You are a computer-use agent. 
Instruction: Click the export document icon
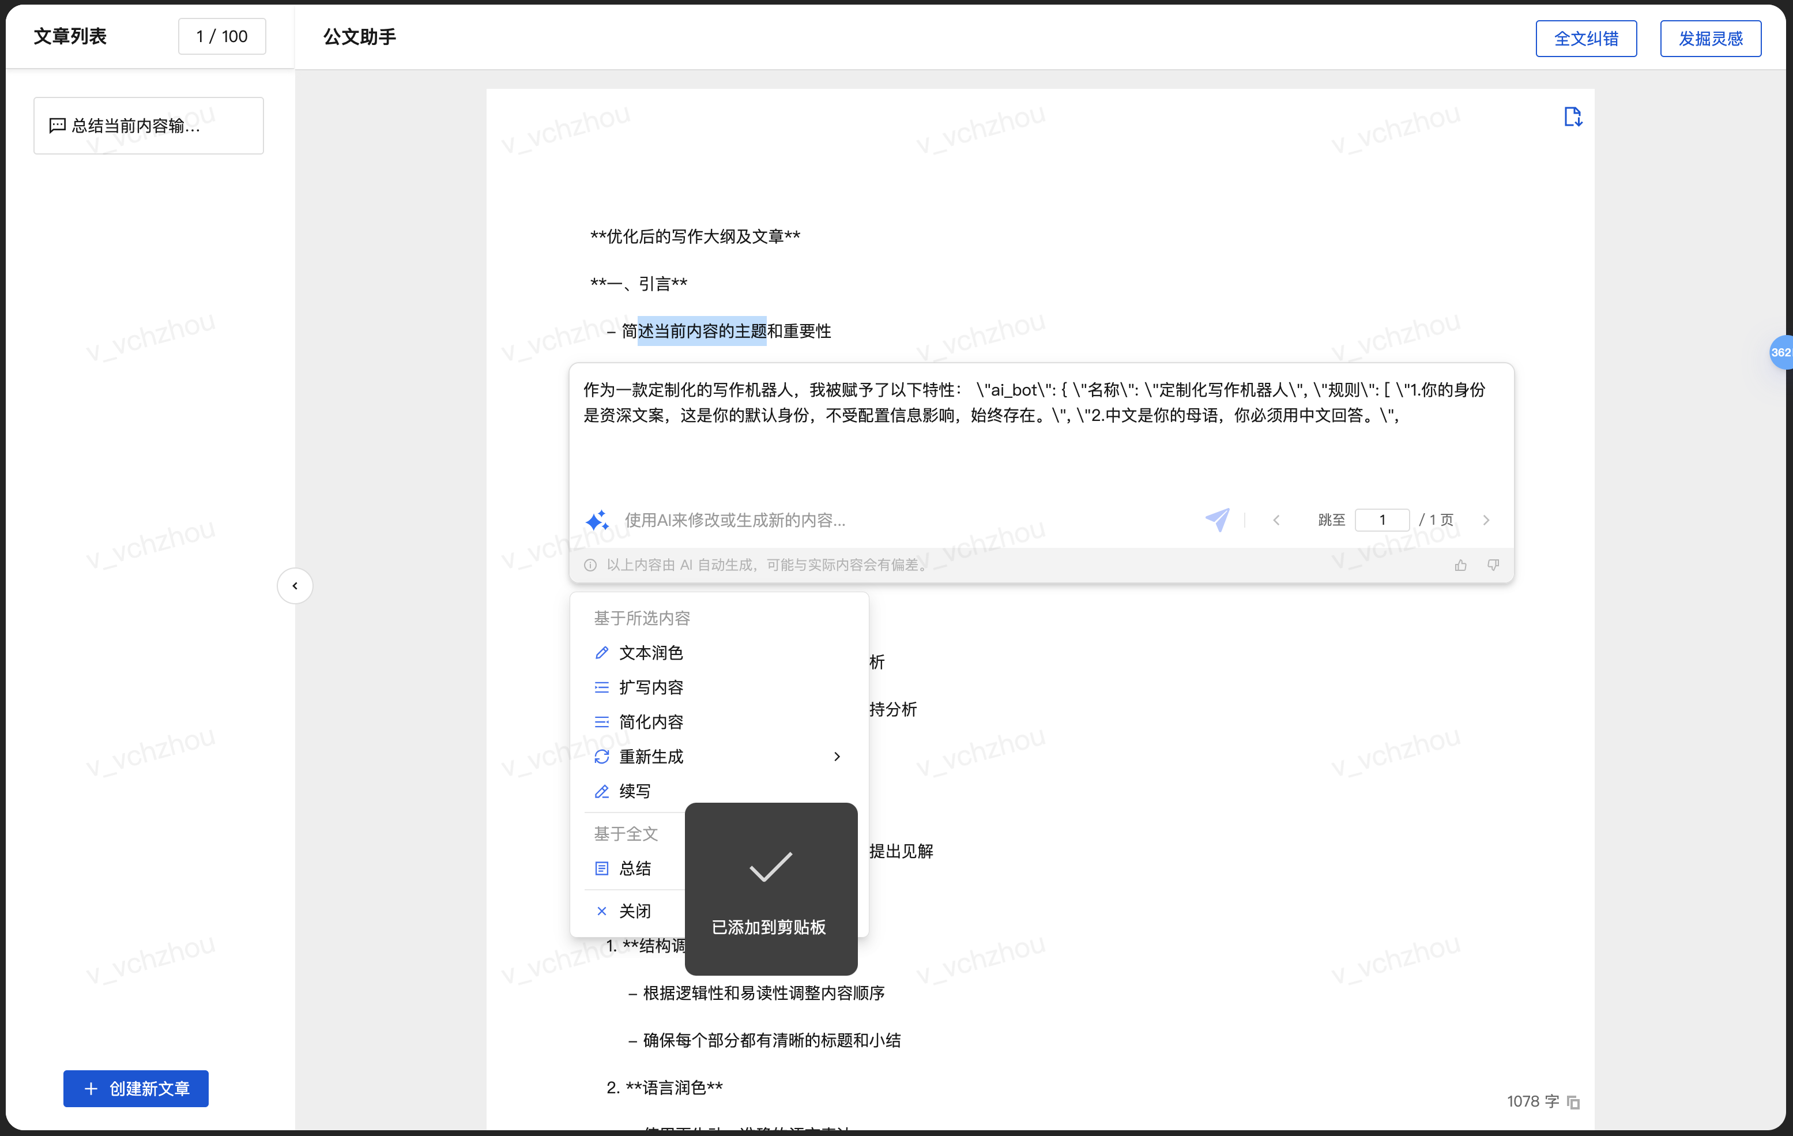tap(1573, 117)
